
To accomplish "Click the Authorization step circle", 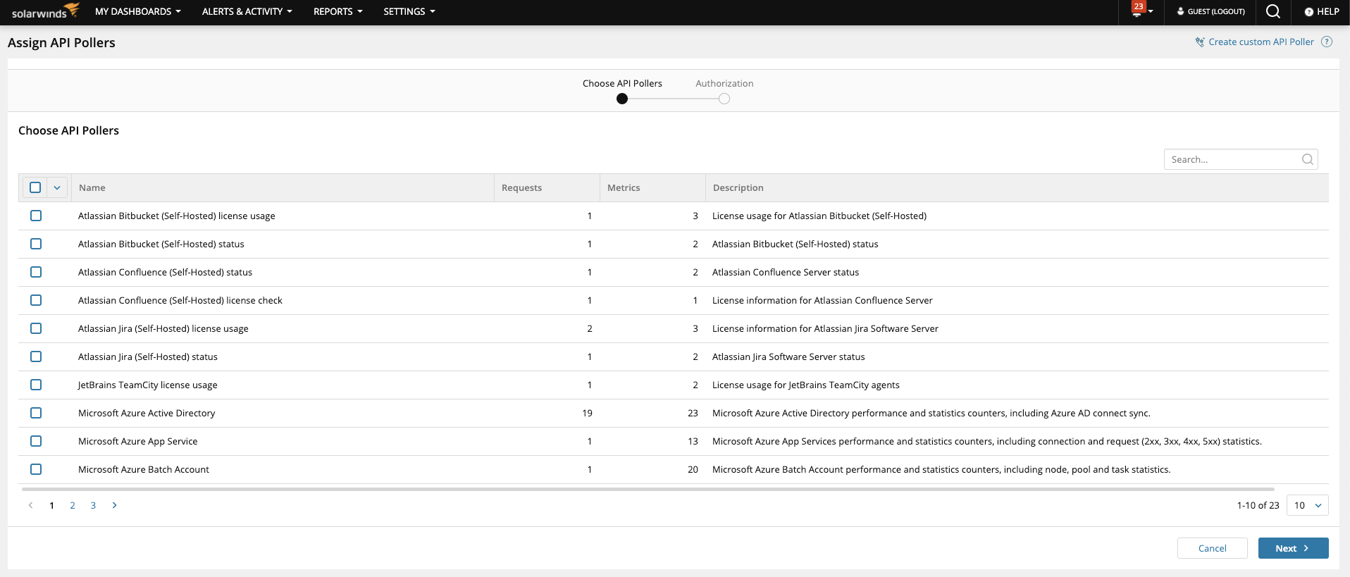I will (724, 99).
